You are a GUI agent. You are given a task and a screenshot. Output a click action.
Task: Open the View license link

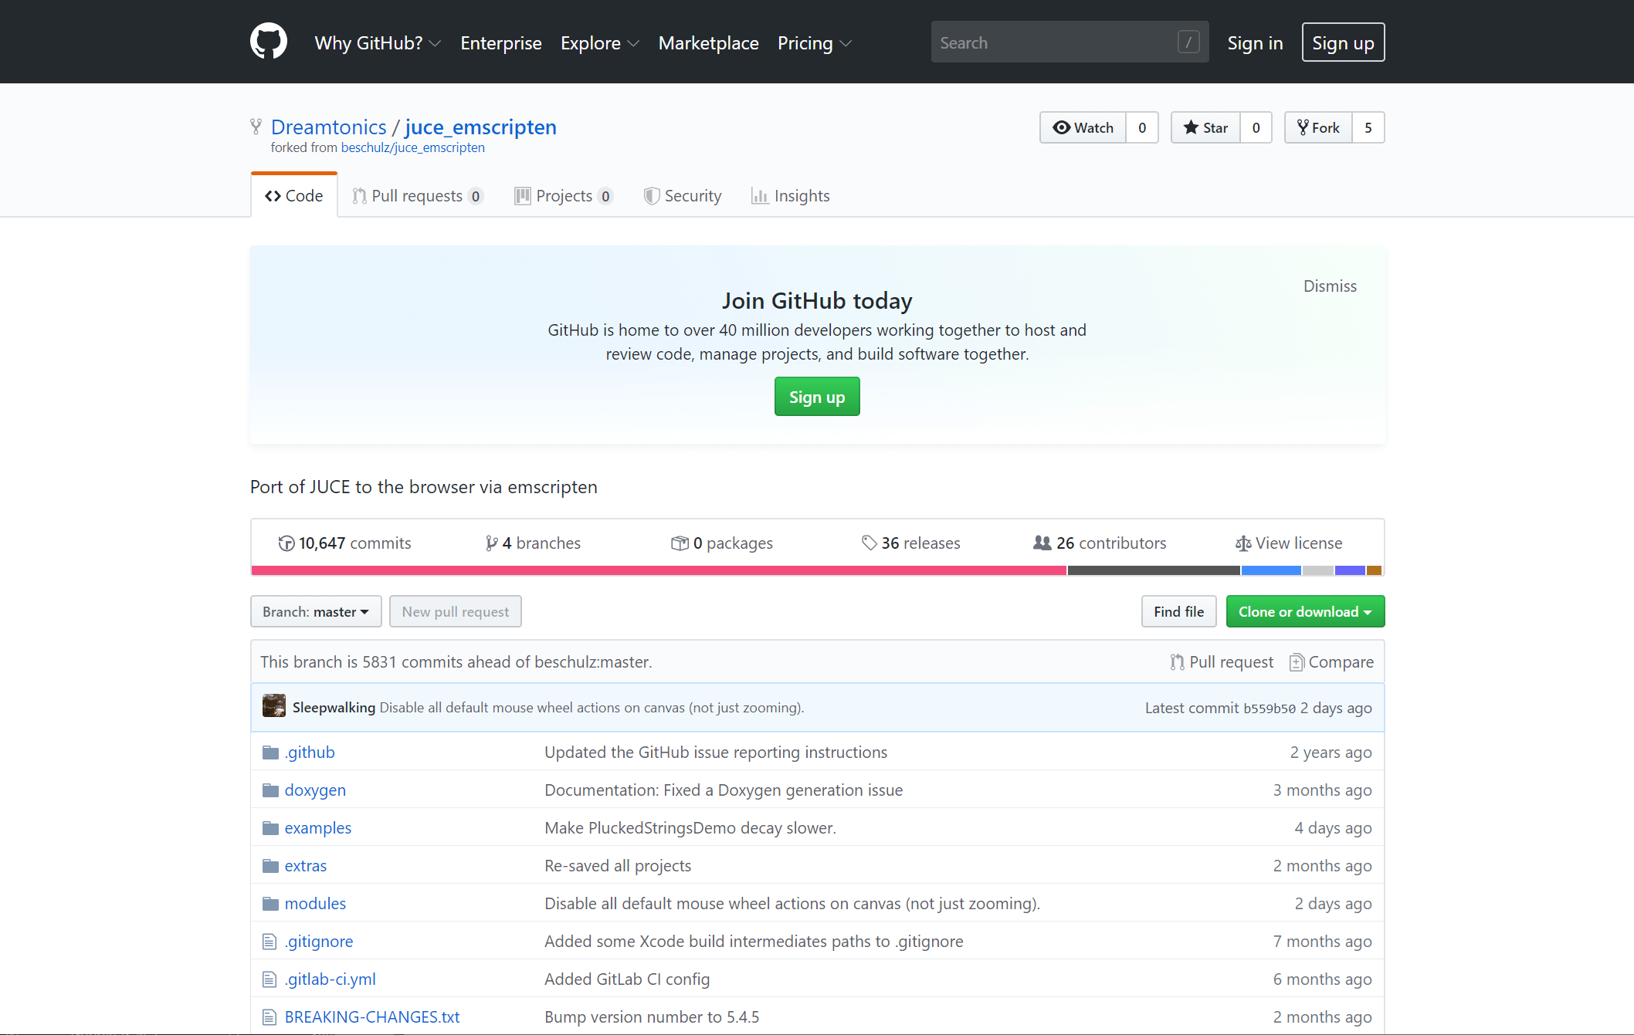pos(1289,543)
